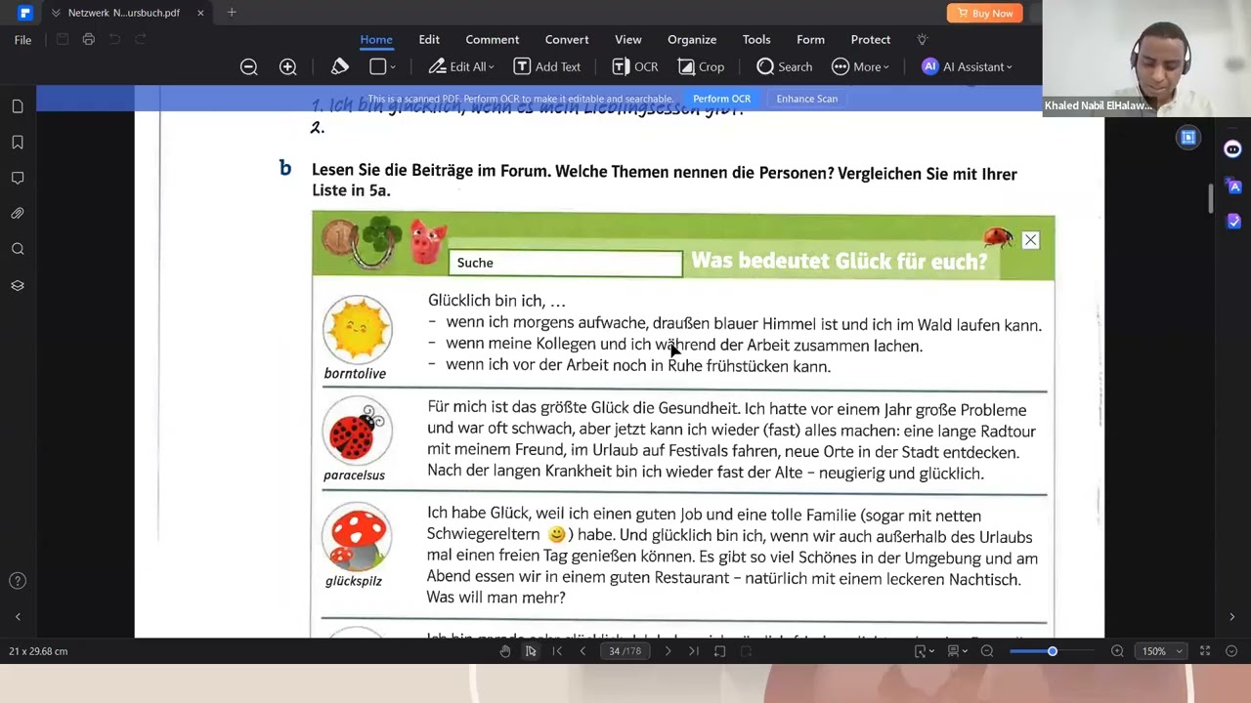Go to the previous page
The height and width of the screenshot is (703, 1251).
pyautogui.click(x=582, y=651)
